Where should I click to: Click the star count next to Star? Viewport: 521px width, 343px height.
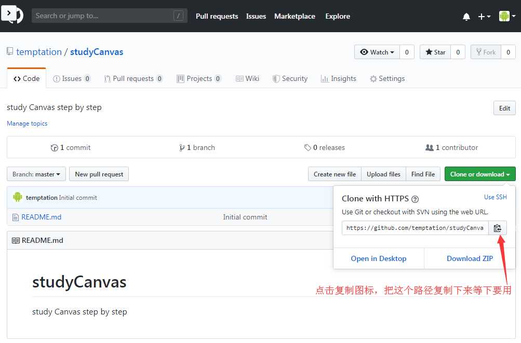coord(458,52)
